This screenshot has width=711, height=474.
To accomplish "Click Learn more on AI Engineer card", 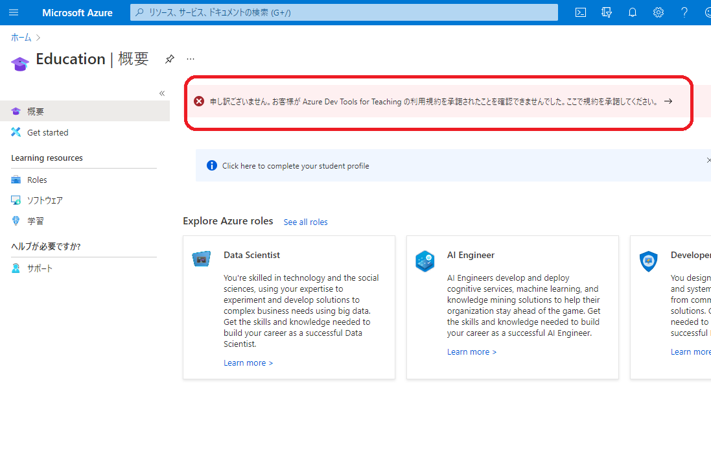I will pos(472,352).
